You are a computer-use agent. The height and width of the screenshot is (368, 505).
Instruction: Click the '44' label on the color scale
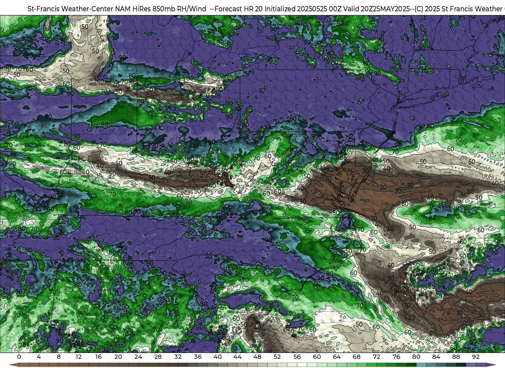tap(238, 357)
